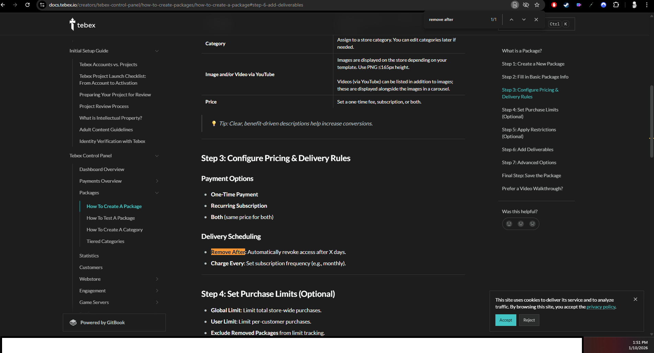Screen dimensions: 654x353
Task: Open Dashboard Overview page
Action: [x=102, y=169]
